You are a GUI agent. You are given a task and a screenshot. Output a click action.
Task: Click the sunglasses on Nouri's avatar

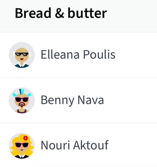click(x=22, y=145)
